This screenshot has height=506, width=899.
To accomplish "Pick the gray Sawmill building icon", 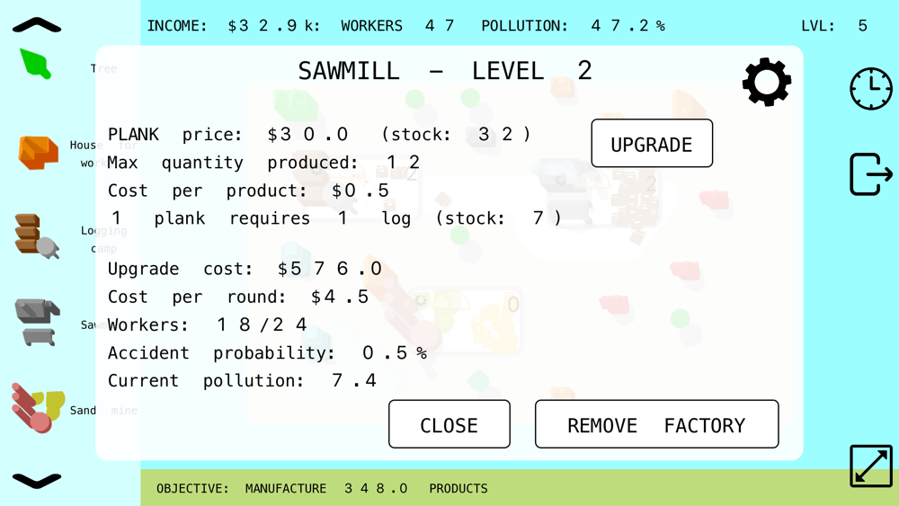I will click(37, 322).
